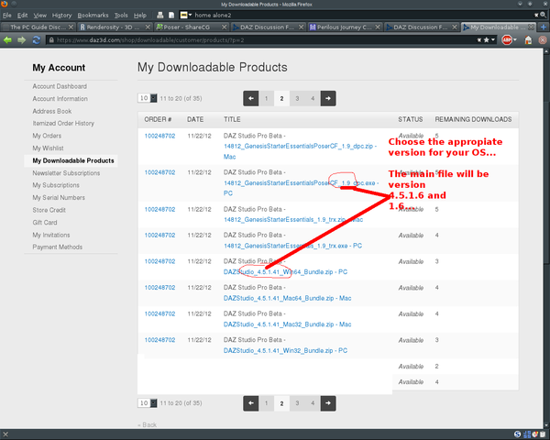550x440 pixels.
Task: Click top pagination previous arrow
Action: pos(251,98)
